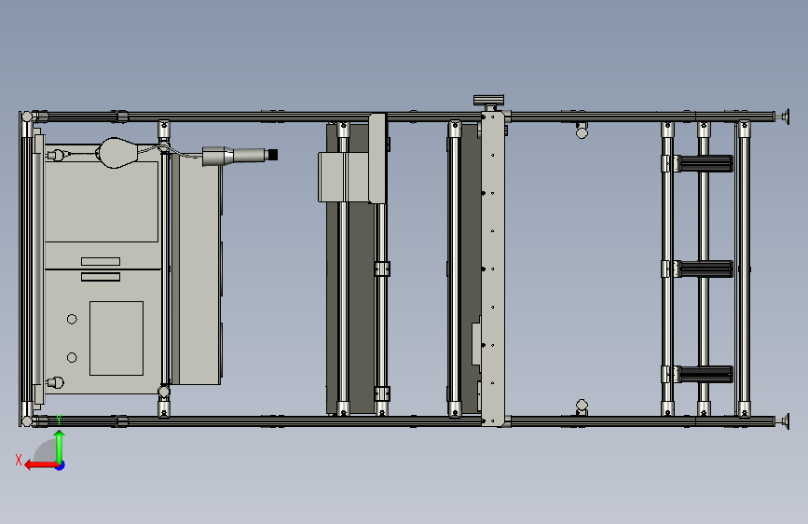Select the T-handle knob atop the central plate
Image resolution: width=808 pixels, height=524 pixels.
click(488, 103)
